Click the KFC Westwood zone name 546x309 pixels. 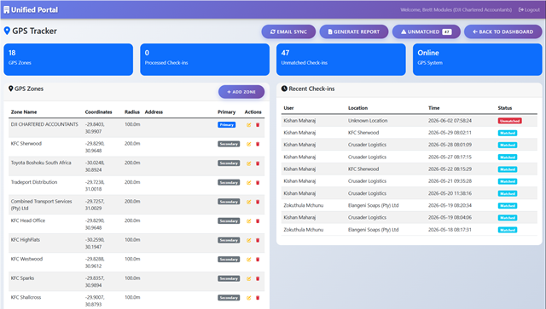point(26,259)
